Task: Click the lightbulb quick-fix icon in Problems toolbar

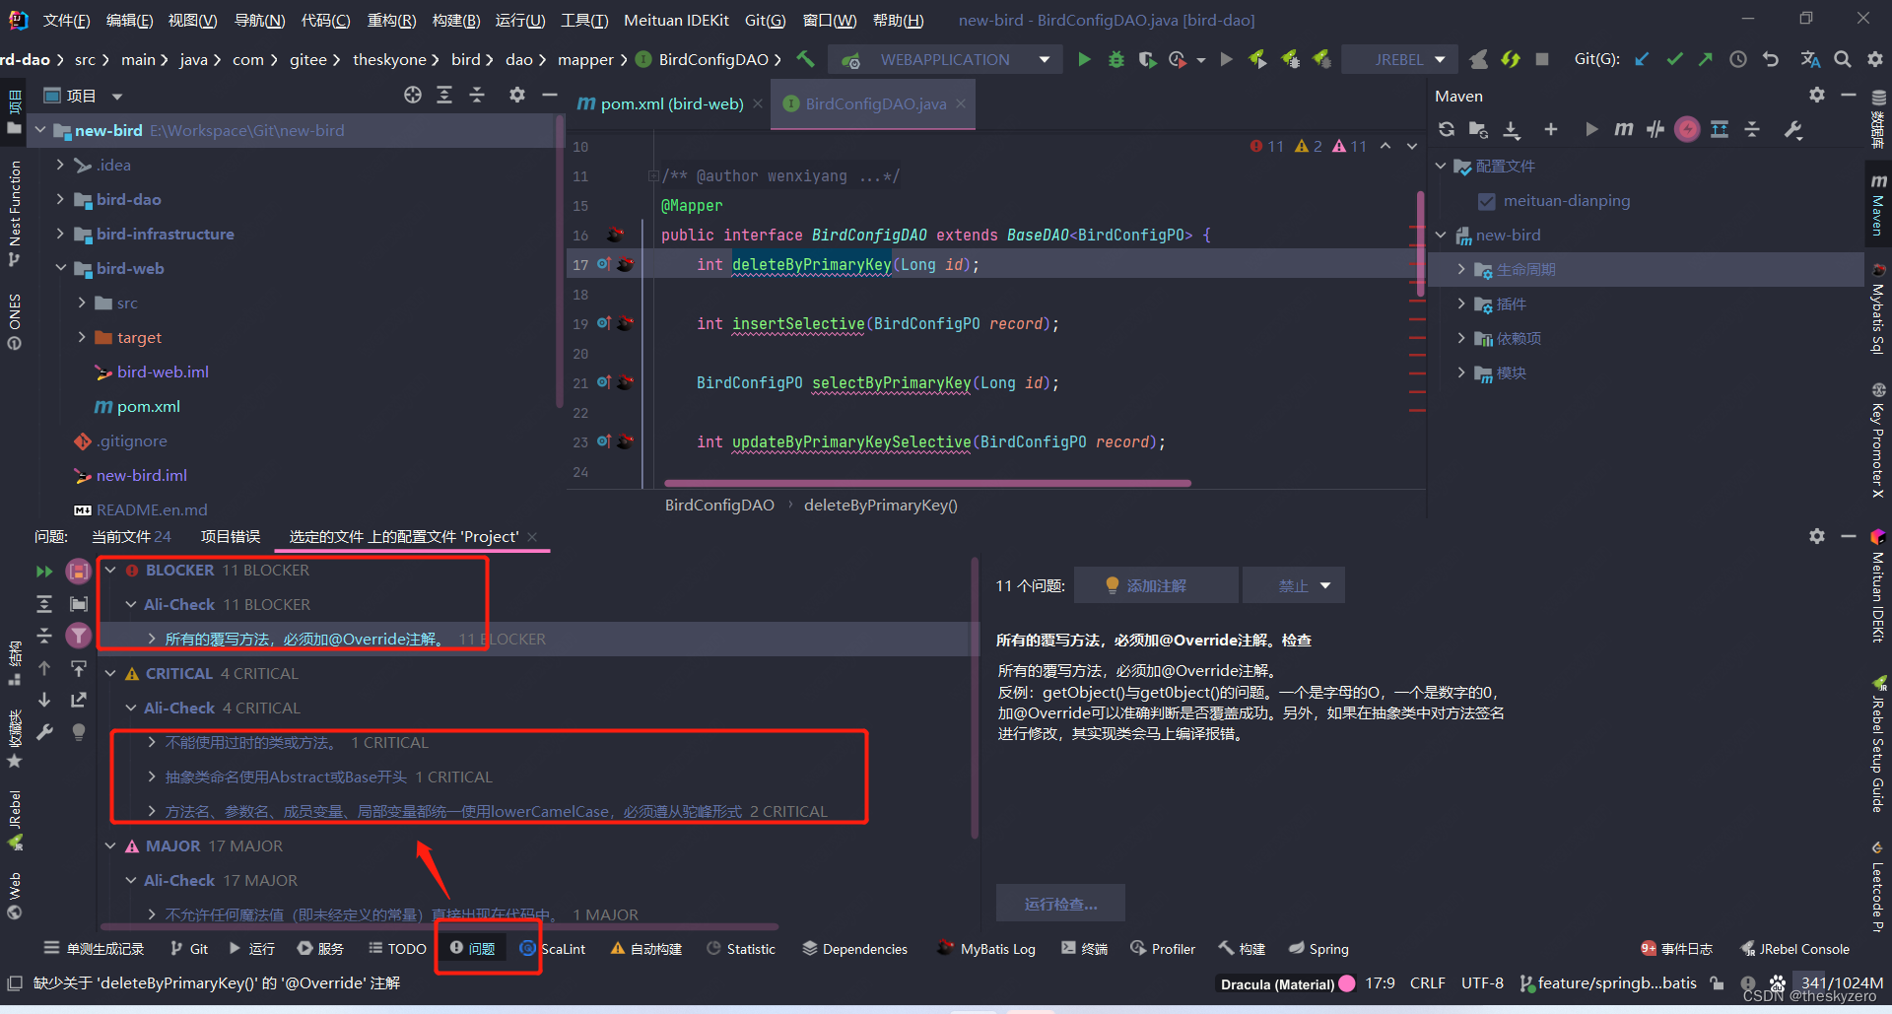Action: 78,732
